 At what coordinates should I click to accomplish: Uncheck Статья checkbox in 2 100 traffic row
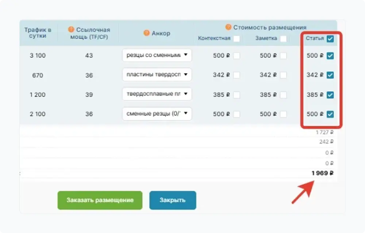[330, 114]
